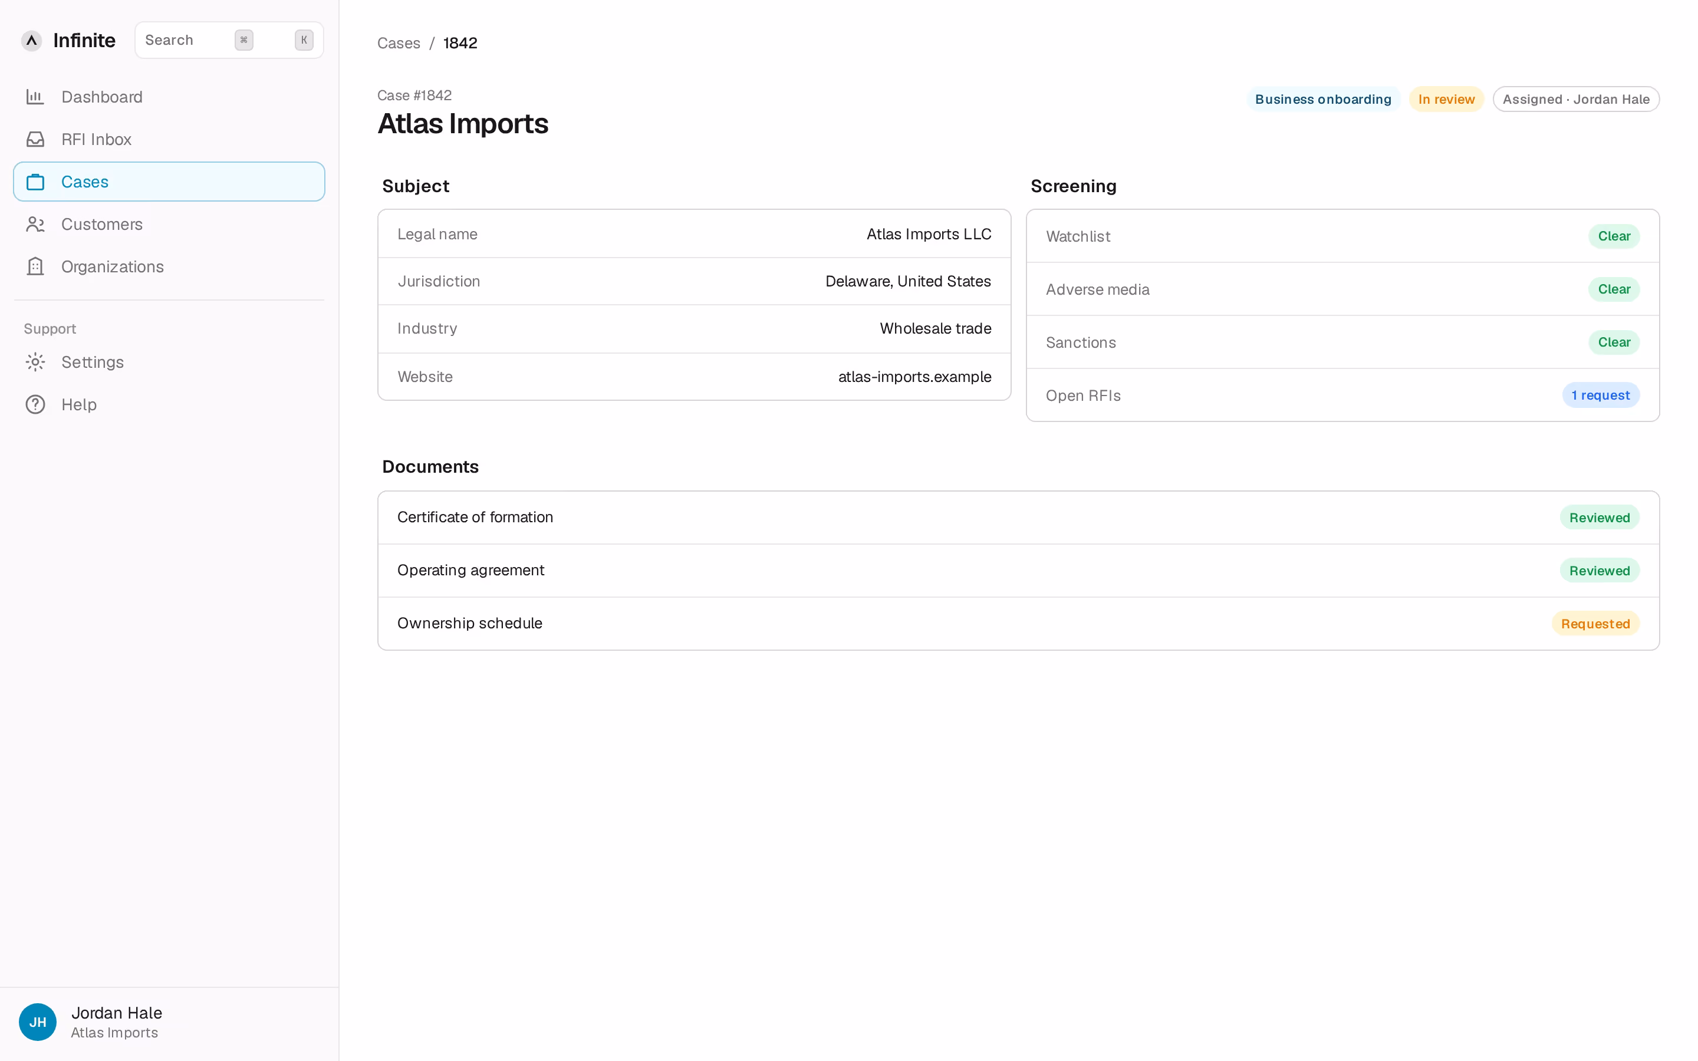This screenshot has height=1061, width=1698.
Task: Click the 1842 breadcrumb item
Action: pyautogui.click(x=460, y=44)
